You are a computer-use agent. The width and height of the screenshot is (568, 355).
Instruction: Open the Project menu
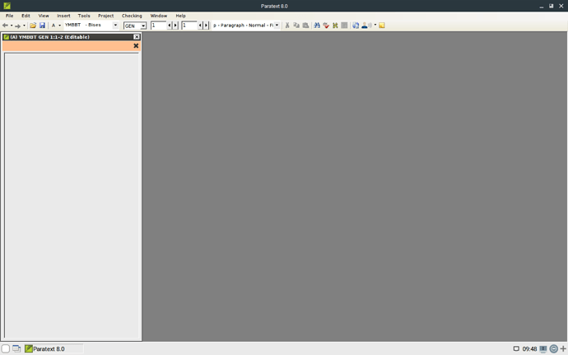click(x=105, y=16)
